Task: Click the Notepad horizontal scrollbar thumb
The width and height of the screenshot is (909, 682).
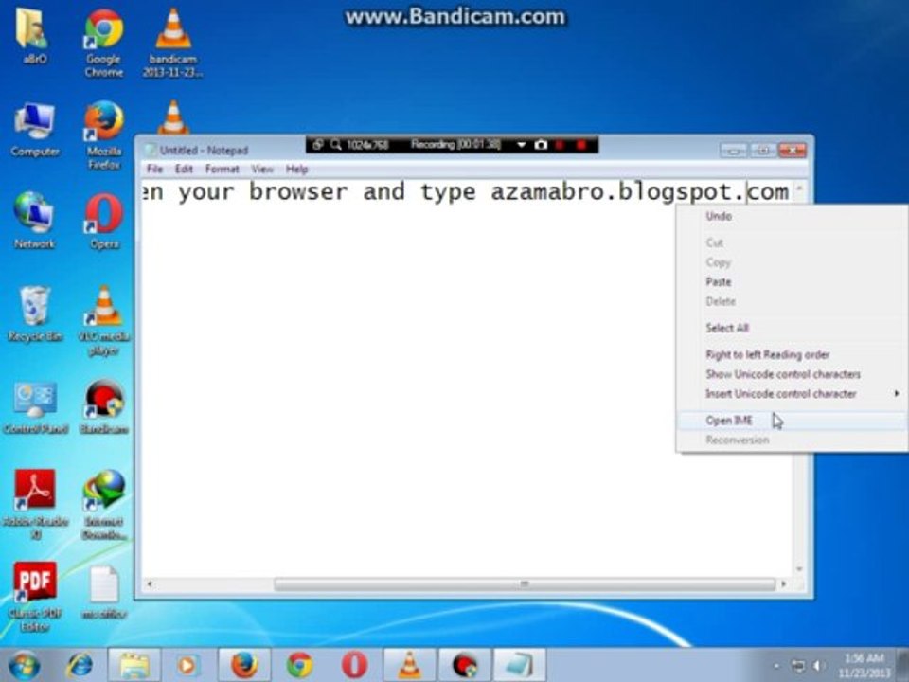Action: click(x=524, y=584)
